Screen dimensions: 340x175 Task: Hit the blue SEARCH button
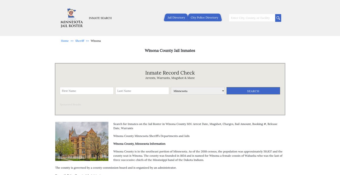[253, 91]
